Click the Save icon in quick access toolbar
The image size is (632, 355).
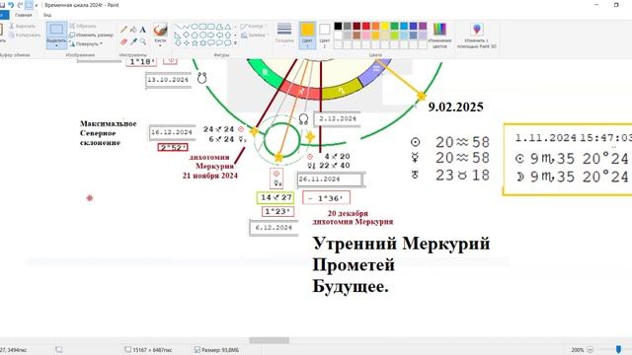click(2, 5)
